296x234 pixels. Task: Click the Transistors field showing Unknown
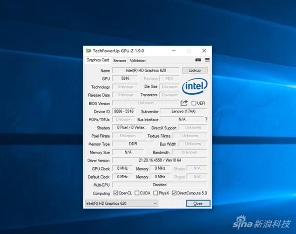tap(170, 95)
